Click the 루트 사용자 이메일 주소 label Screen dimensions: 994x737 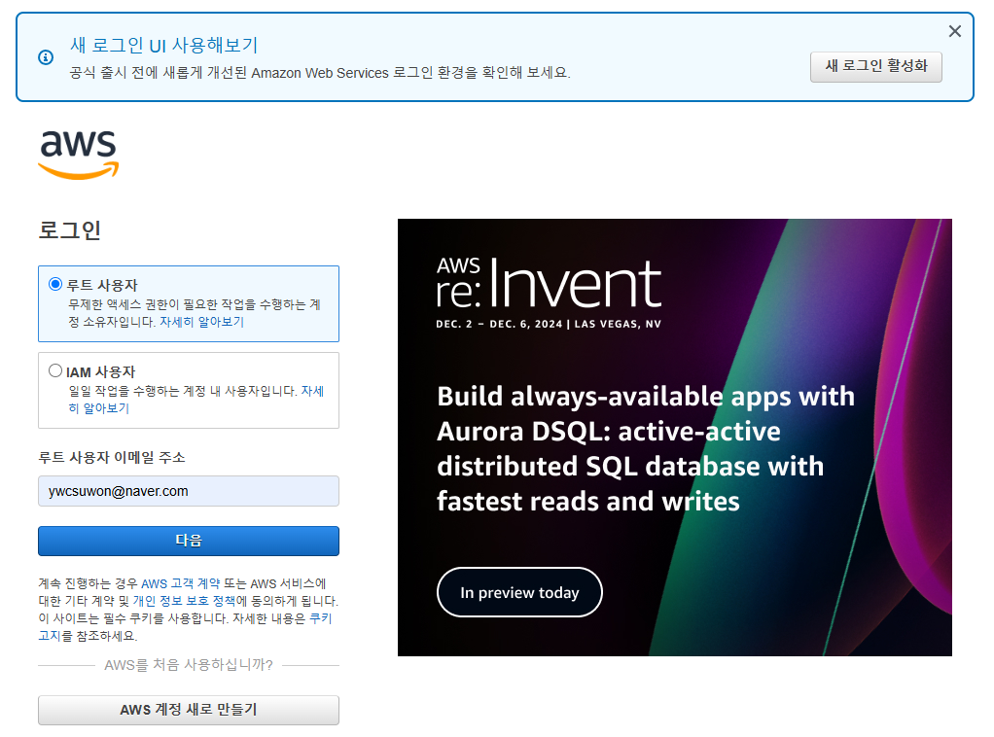(x=112, y=458)
